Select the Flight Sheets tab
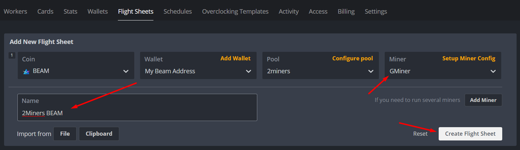Image resolution: width=520 pixels, height=150 pixels. click(136, 11)
